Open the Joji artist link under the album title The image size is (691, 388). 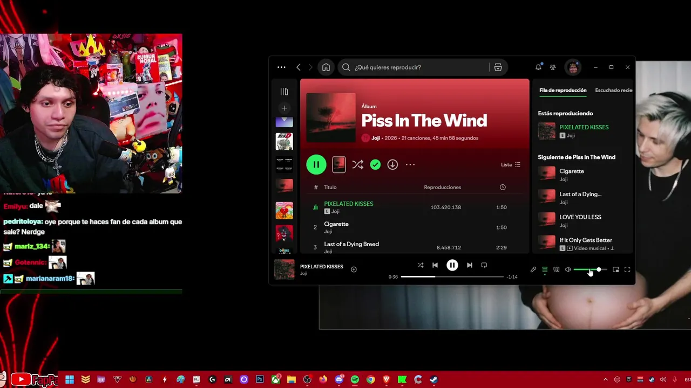pos(376,138)
